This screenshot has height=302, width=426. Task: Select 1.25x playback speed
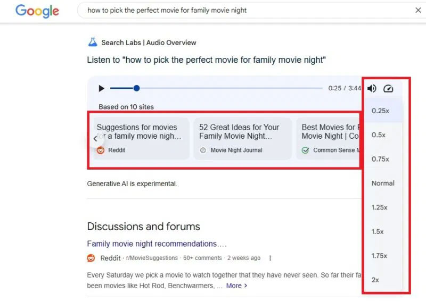(x=383, y=207)
